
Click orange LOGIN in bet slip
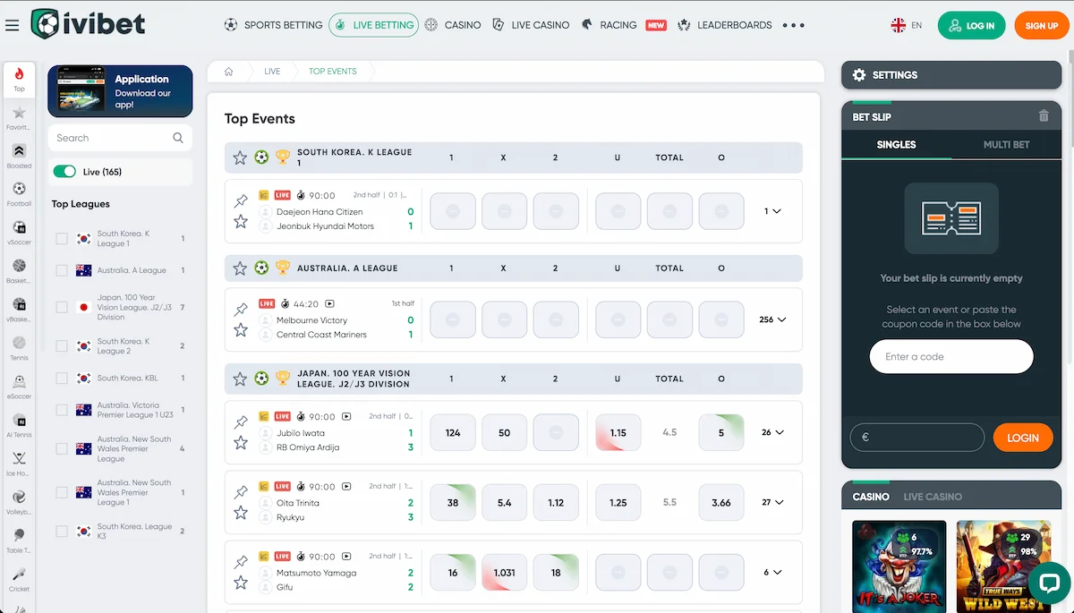click(x=1022, y=438)
